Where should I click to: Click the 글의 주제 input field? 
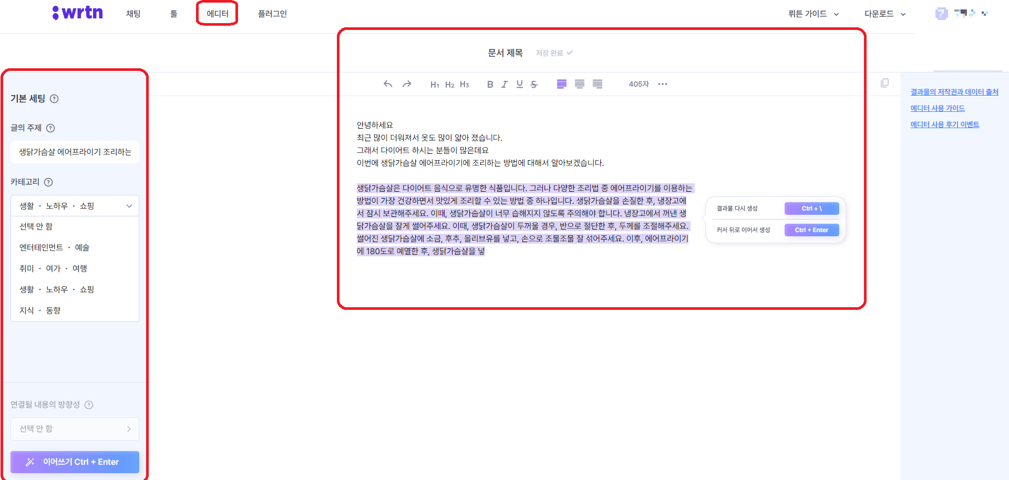(75, 152)
